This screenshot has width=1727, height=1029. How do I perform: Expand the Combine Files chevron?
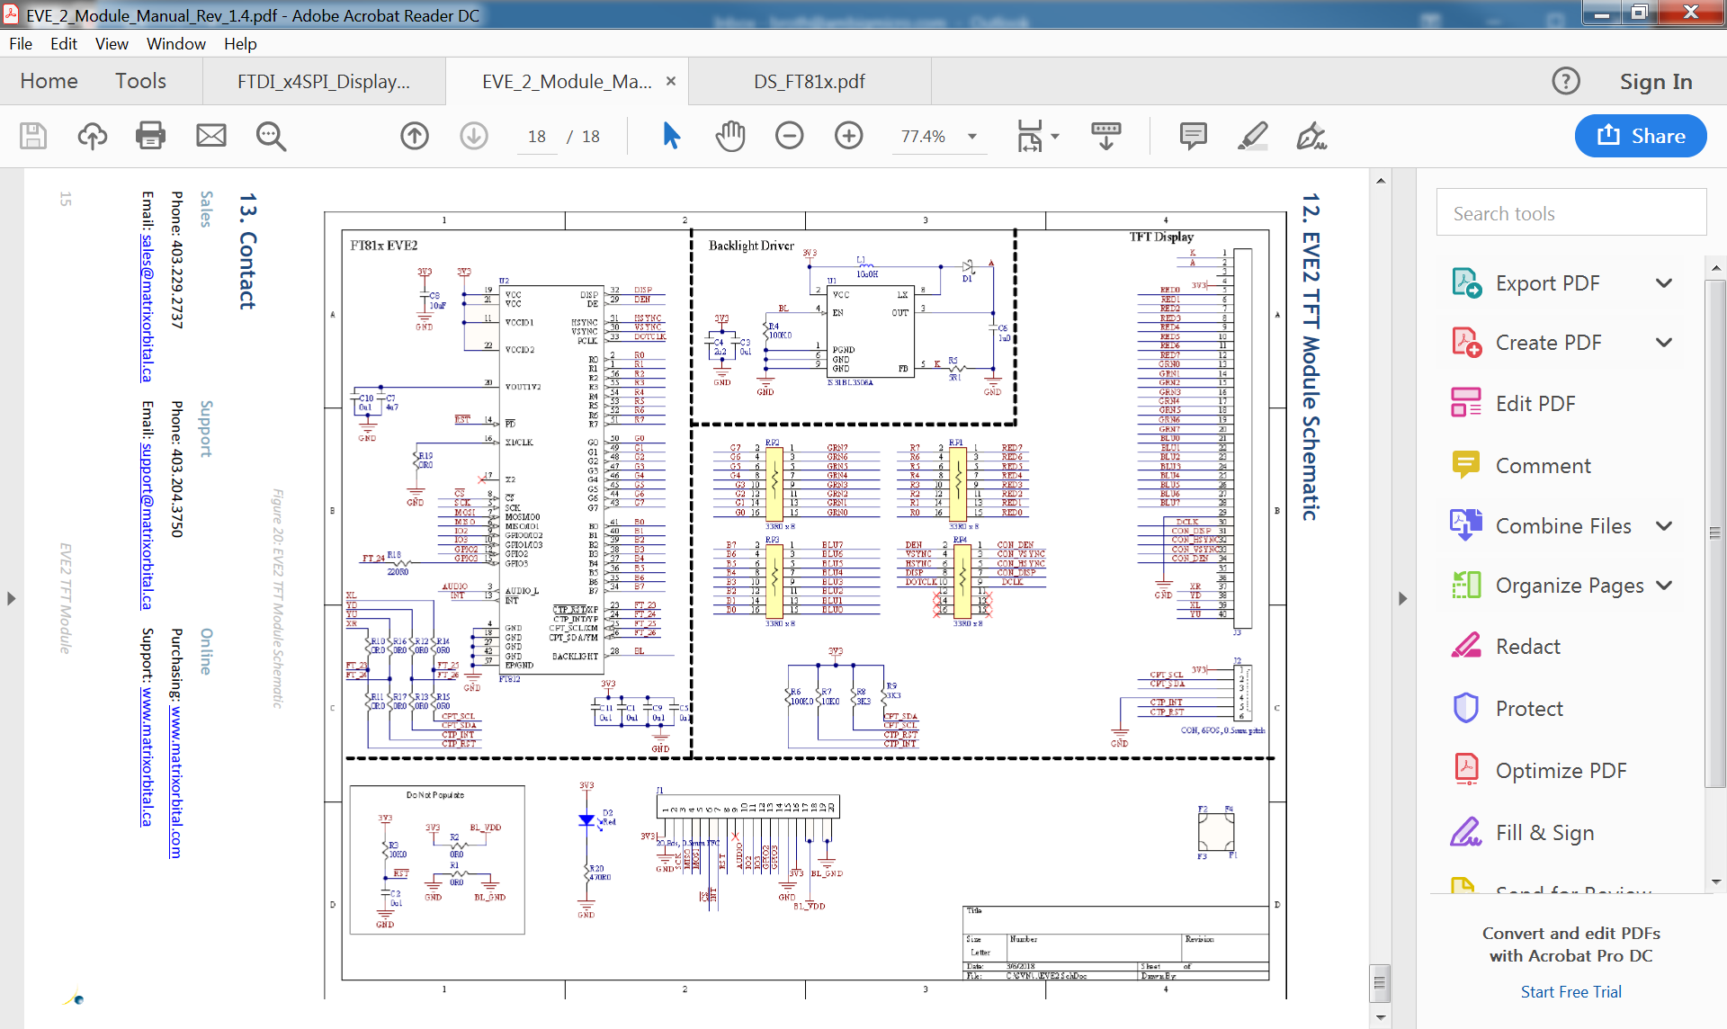(x=1664, y=526)
